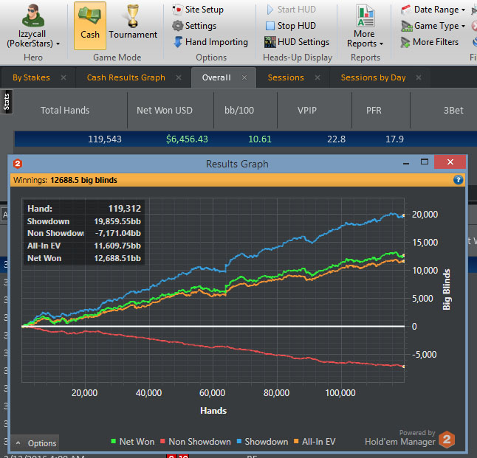Viewport: 477px width, 458px height.
Task: Open the Izzycall hero avatar icon
Action: [x=32, y=15]
